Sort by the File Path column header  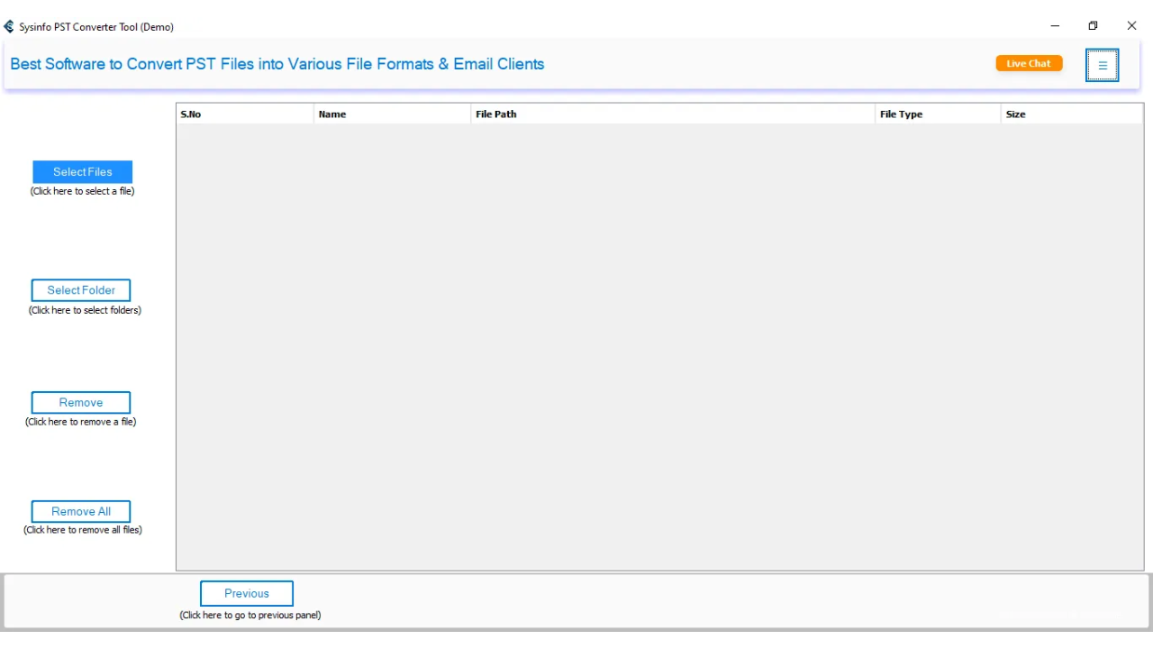673,114
